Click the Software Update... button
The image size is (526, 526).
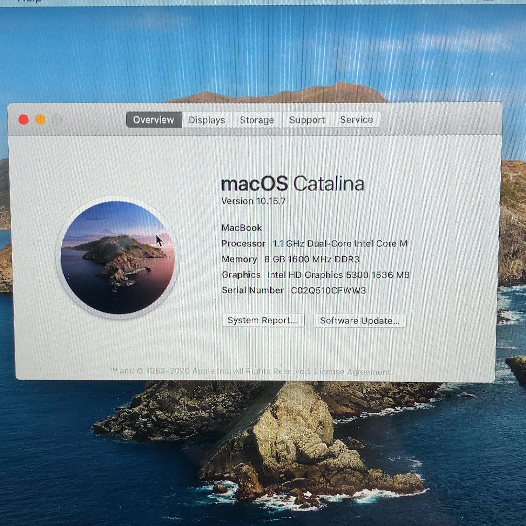click(x=360, y=321)
